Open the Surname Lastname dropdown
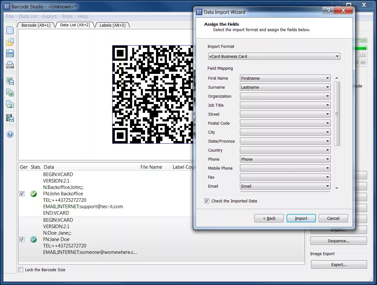Image resolution: width=377 pixels, height=285 pixels. tap(285, 87)
